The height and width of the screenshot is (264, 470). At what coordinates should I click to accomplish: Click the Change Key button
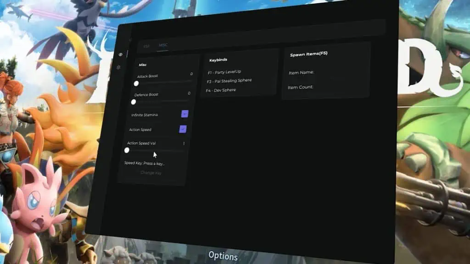(151, 173)
